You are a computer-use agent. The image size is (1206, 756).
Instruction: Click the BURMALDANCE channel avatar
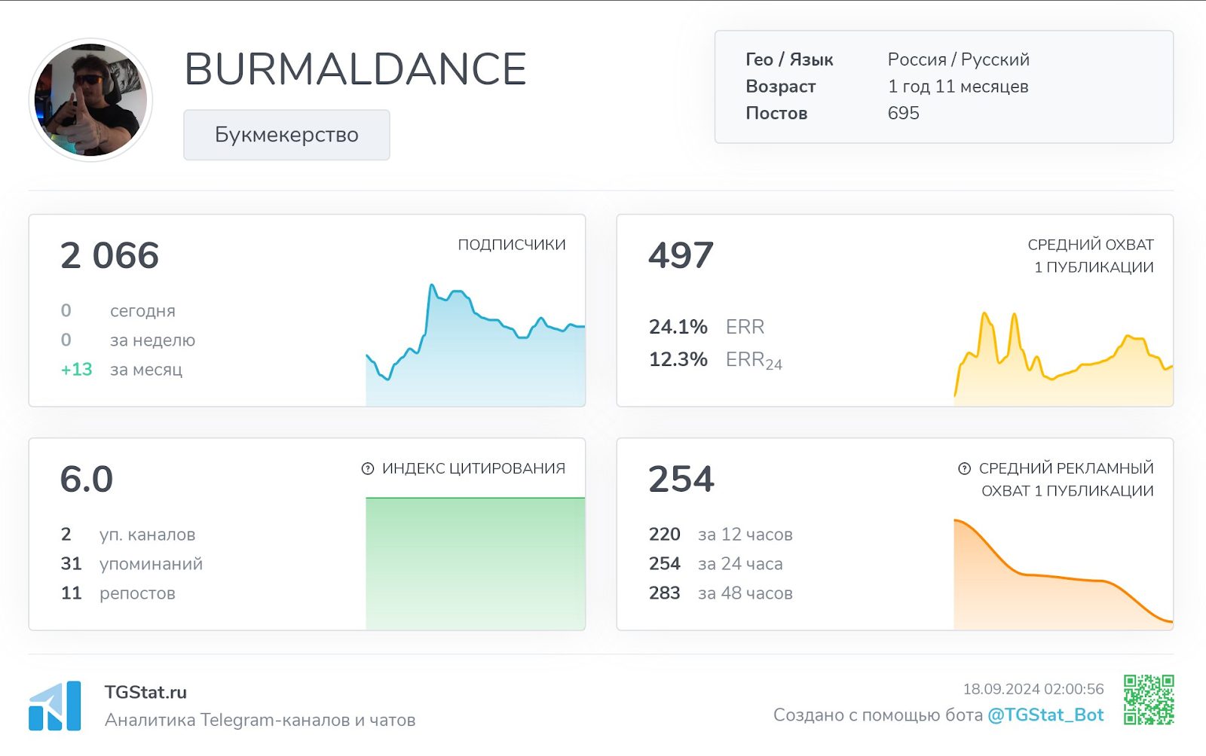point(90,100)
